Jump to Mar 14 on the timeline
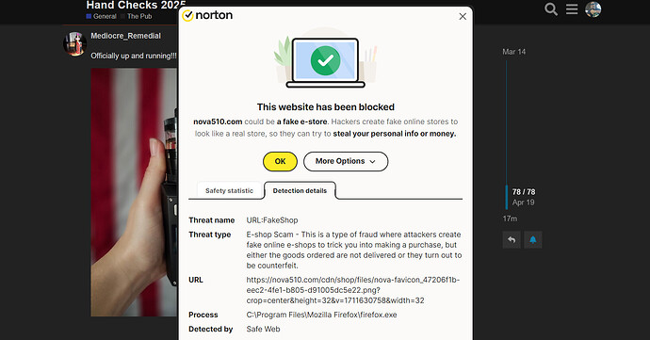The width and height of the screenshot is (650, 340). point(514,52)
